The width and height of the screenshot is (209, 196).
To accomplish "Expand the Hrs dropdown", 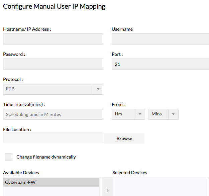I will coord(128,114).
